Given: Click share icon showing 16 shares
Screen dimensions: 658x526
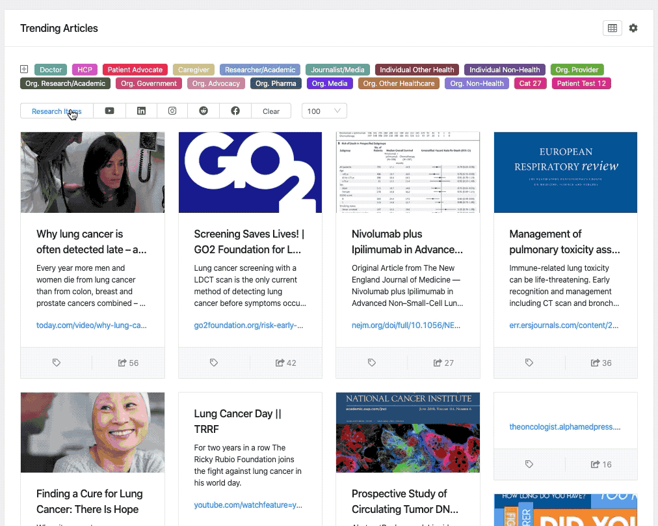Looking at the screenshot, I should click(x=595, y=464).
